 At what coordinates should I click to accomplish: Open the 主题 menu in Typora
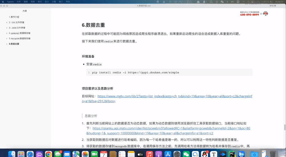[x=54, y=2]
